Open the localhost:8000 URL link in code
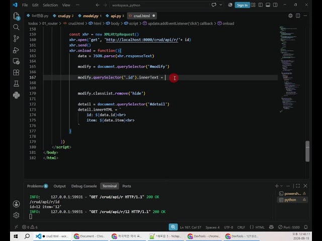The image size is (322, 241). tap(142, 40)
